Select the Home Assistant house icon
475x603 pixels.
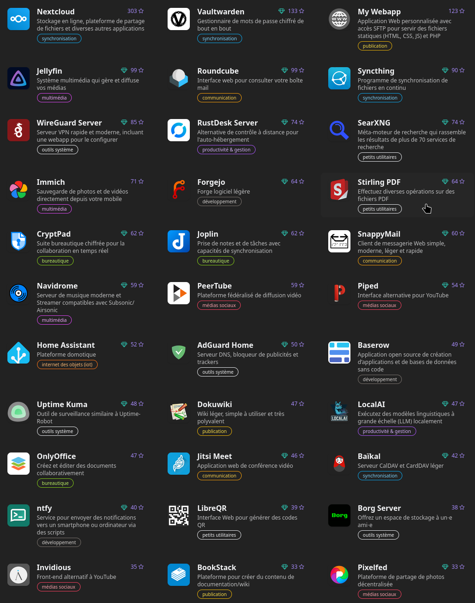click(x=19, y=352)
